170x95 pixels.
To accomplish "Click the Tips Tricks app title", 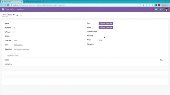I will click(10, 9).
